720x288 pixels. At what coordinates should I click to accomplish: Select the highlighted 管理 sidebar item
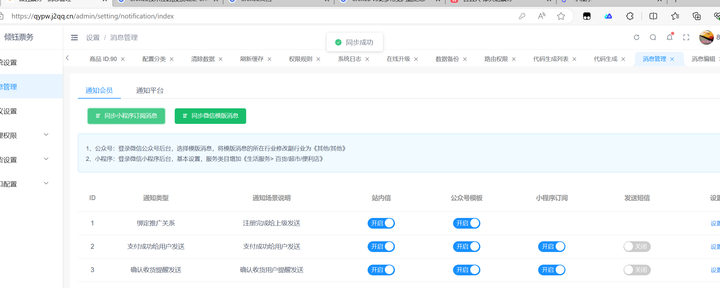pyautogui.click(x=31, y=86)
